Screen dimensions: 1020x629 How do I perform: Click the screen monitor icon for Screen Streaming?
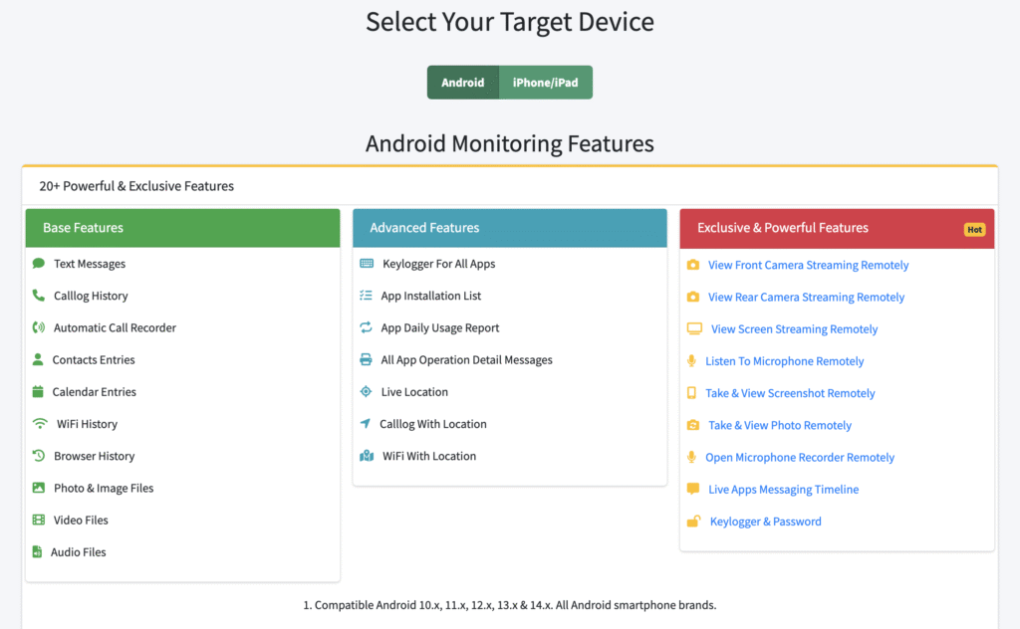[x=694, y=328]
